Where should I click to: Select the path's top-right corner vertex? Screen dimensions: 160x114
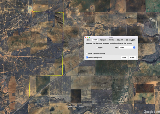[63, 12]
